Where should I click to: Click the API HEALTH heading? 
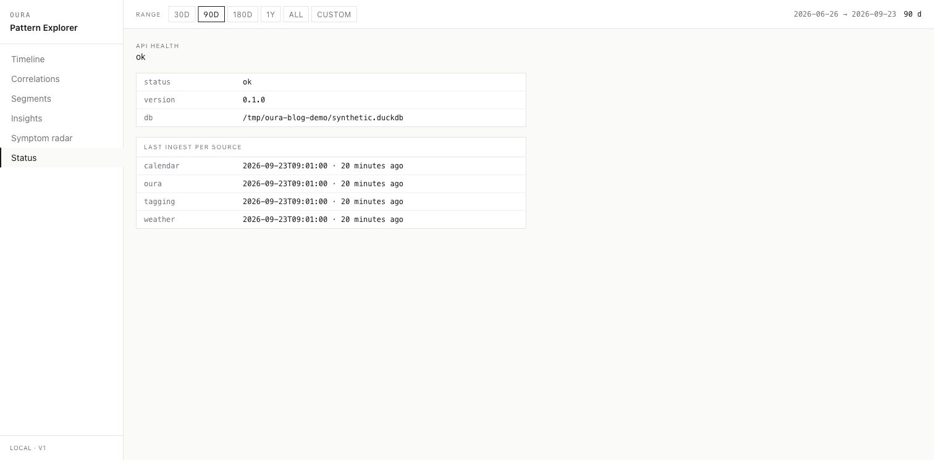click(x=158, y=46)
